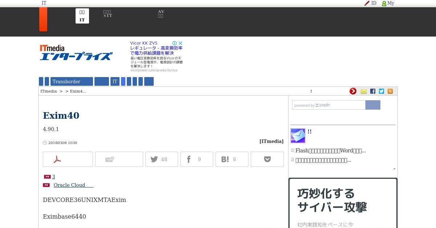Select the ×IT header tab
The height and width of the screenshot is (228, 436).
click(108, 14)
